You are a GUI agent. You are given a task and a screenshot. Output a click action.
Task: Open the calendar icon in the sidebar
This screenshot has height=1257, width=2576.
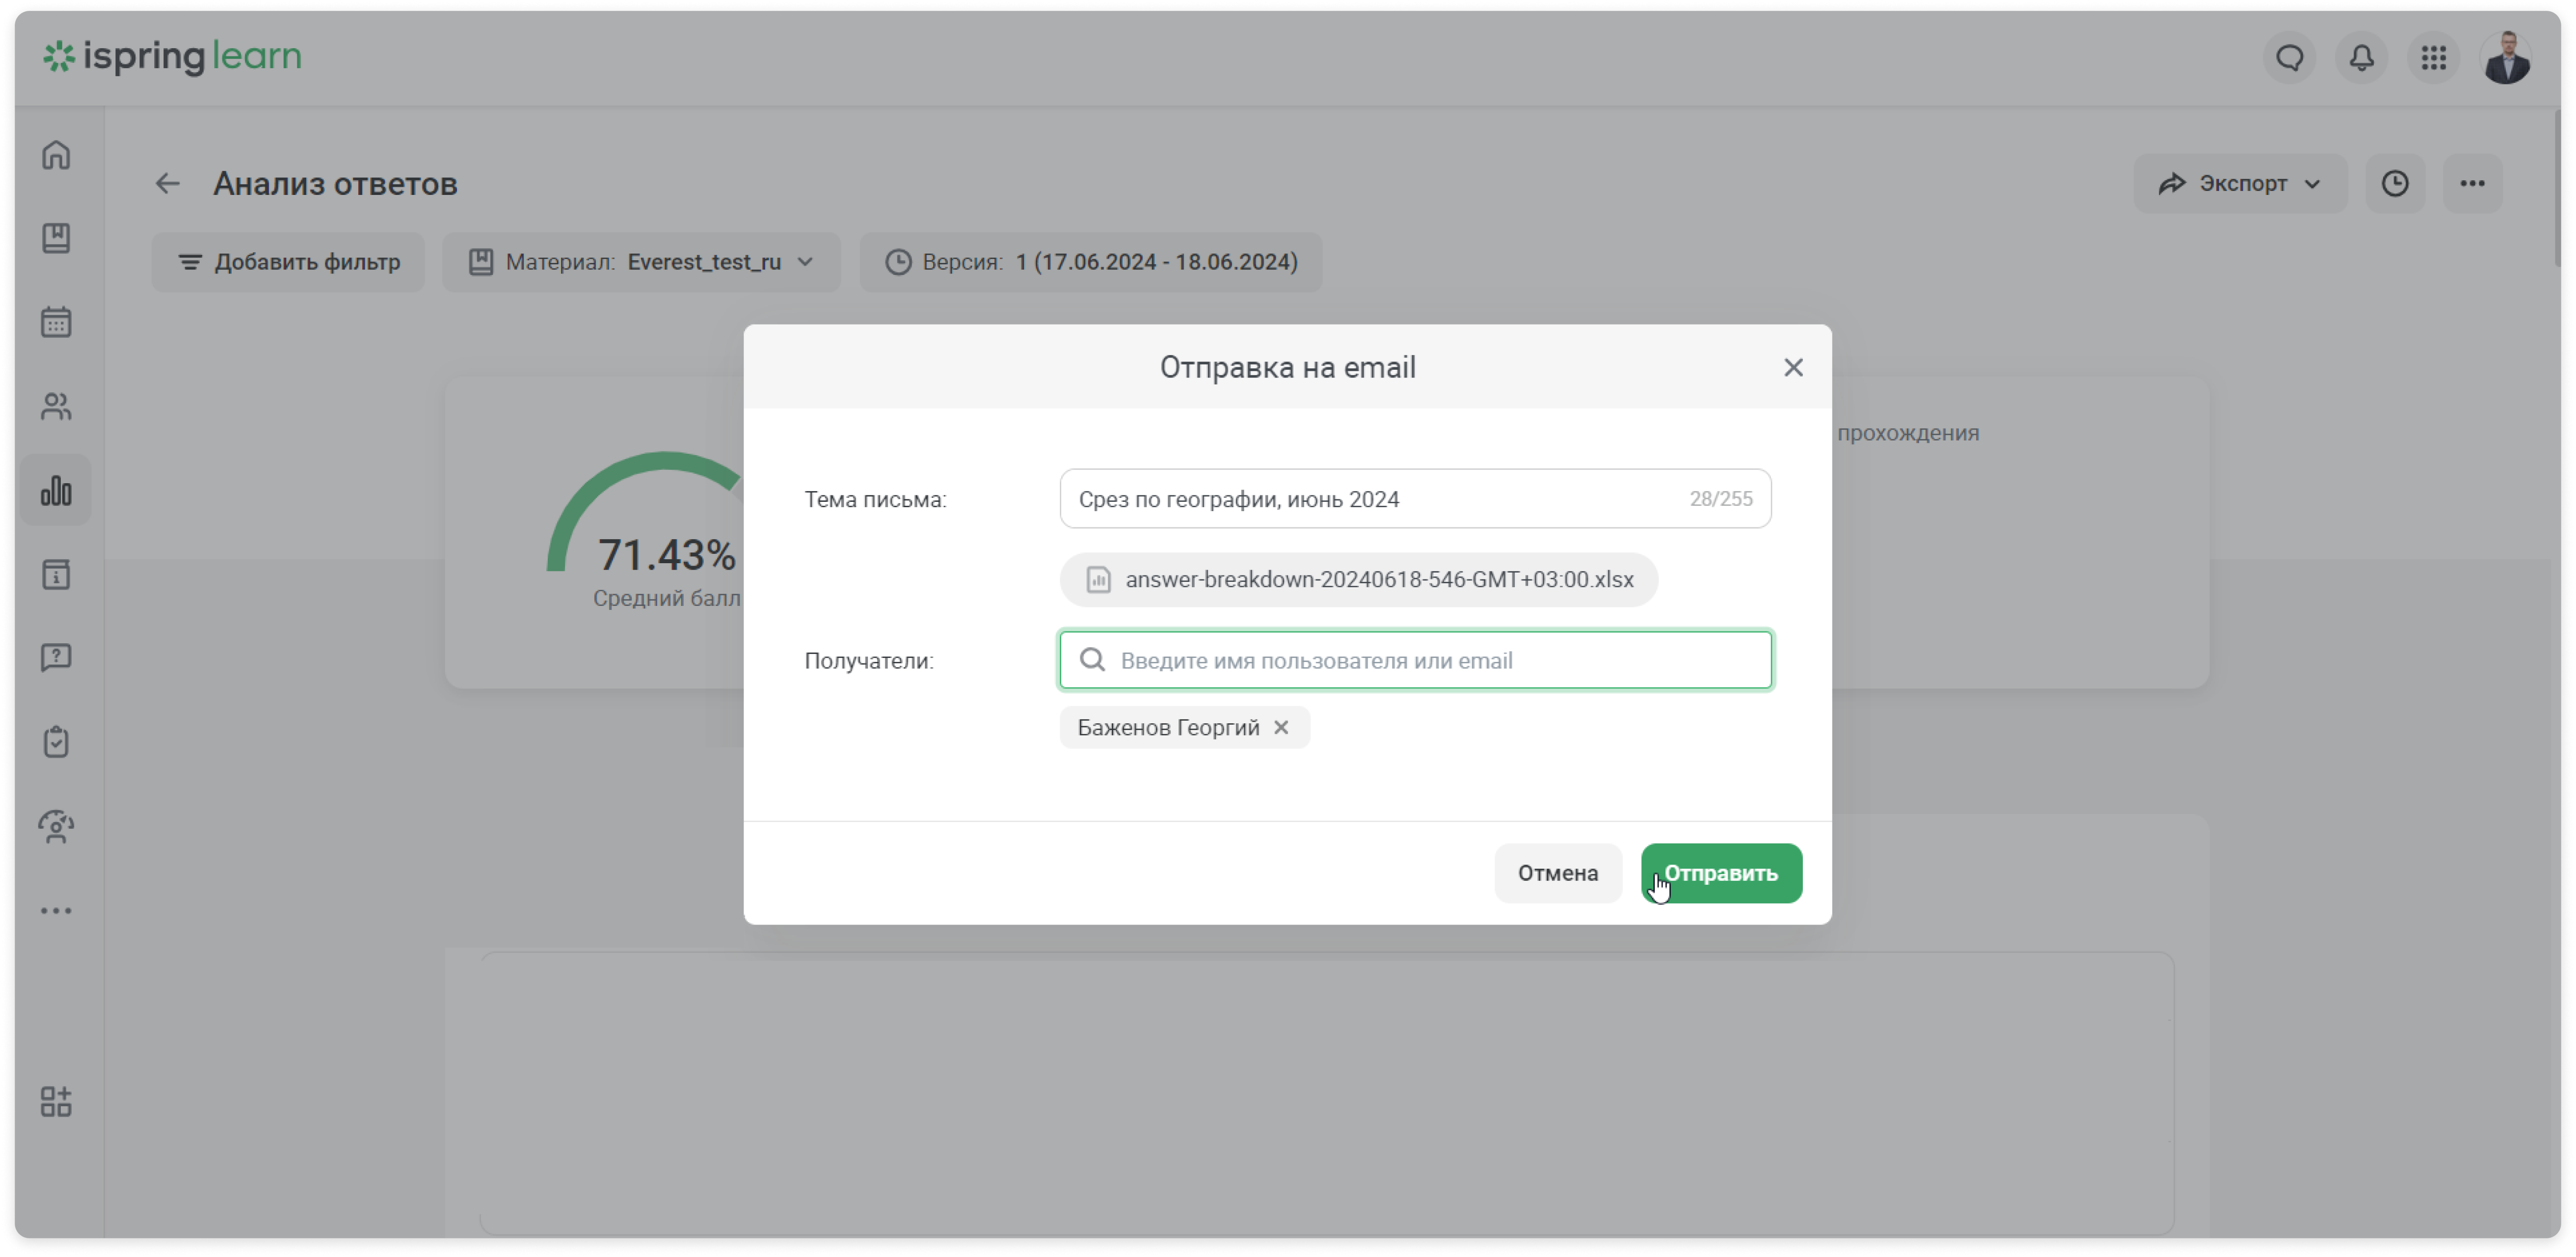[x=56, y=322]
